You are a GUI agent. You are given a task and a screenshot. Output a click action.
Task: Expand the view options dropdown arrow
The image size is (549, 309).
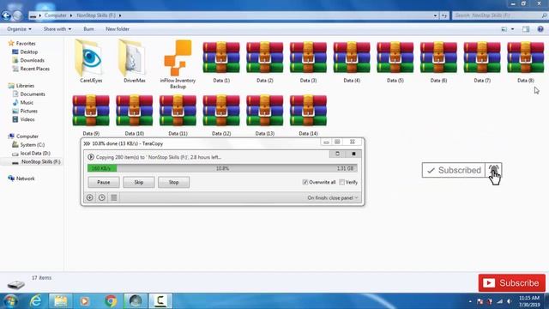pos(513,29)
